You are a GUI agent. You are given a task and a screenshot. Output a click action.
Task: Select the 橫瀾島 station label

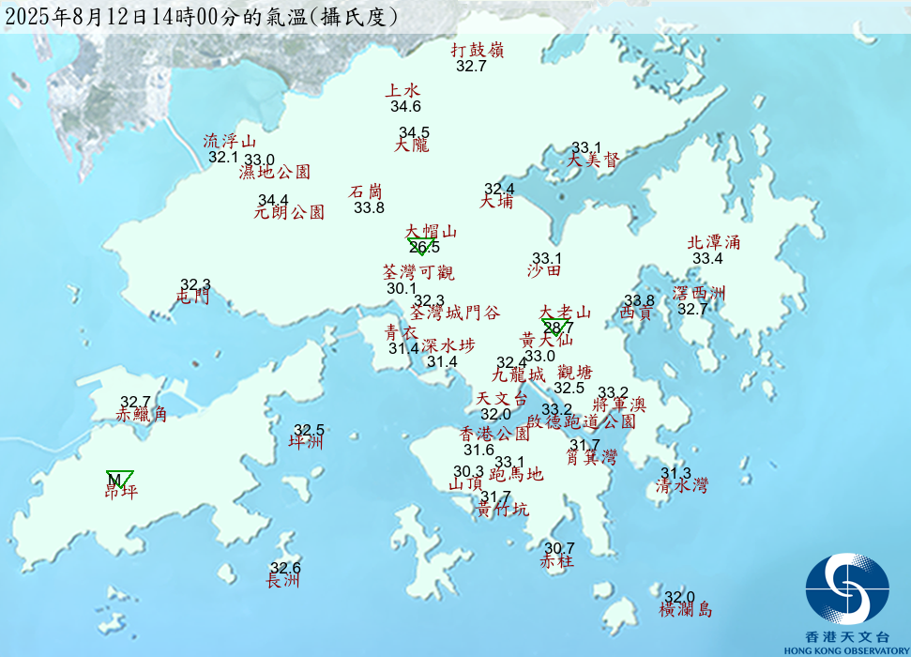coord(686,610)
